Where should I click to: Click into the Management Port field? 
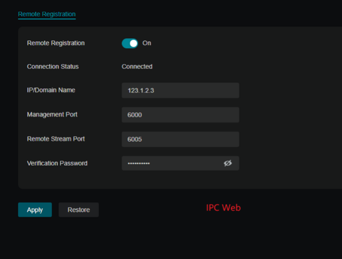(180, 115)
